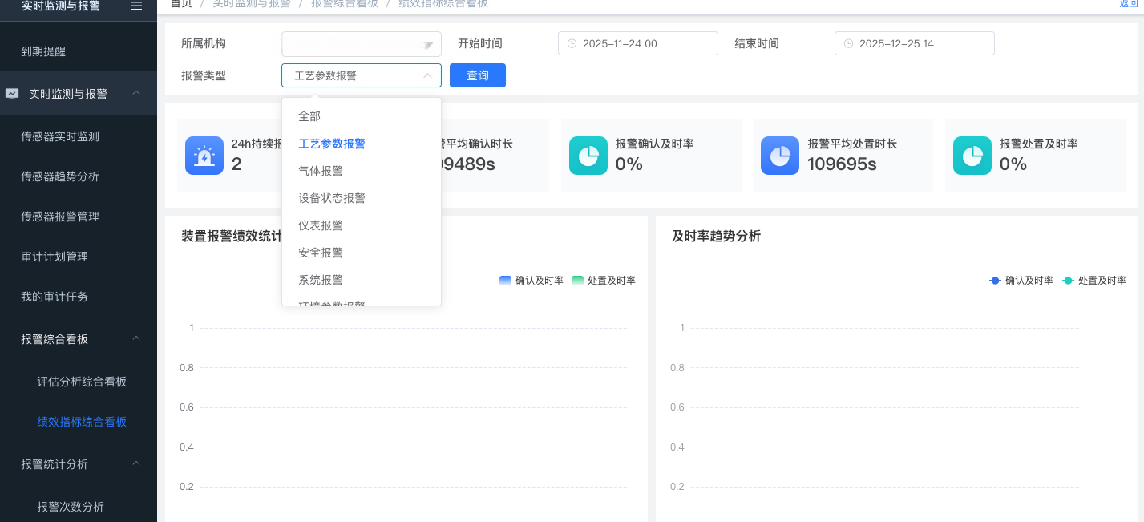Click the pie icon for 报警平均处置时长
Image resolution: width=1144 pixels, height=522 pixels.
tap(780, 156)
